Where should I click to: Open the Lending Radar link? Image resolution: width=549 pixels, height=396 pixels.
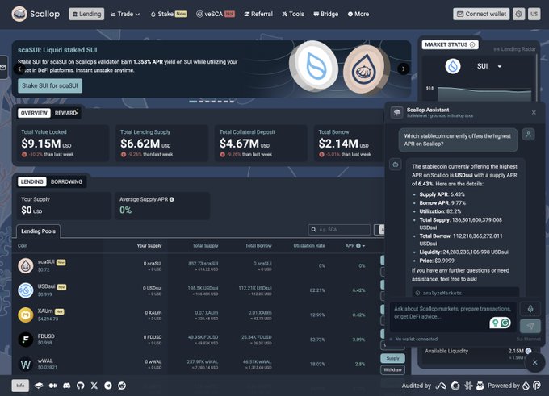[515, 49]
